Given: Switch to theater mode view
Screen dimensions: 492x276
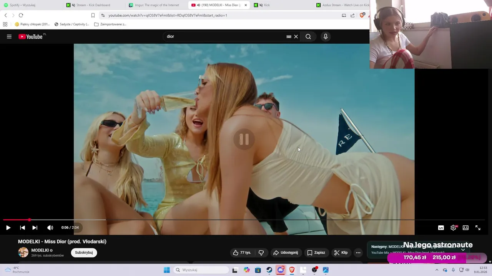Looking at the screenshot, I should 465,228.
